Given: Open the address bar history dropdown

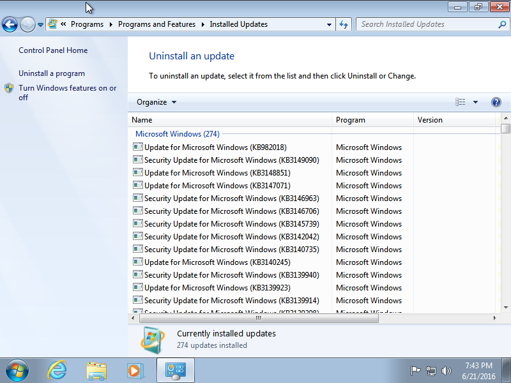Looking at the screenshot, I should point(329,24).
